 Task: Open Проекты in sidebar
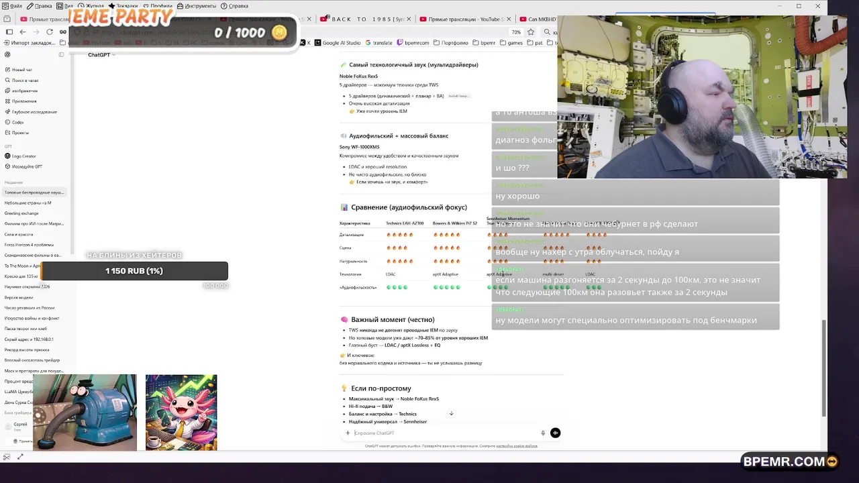(x=17, y=133)
